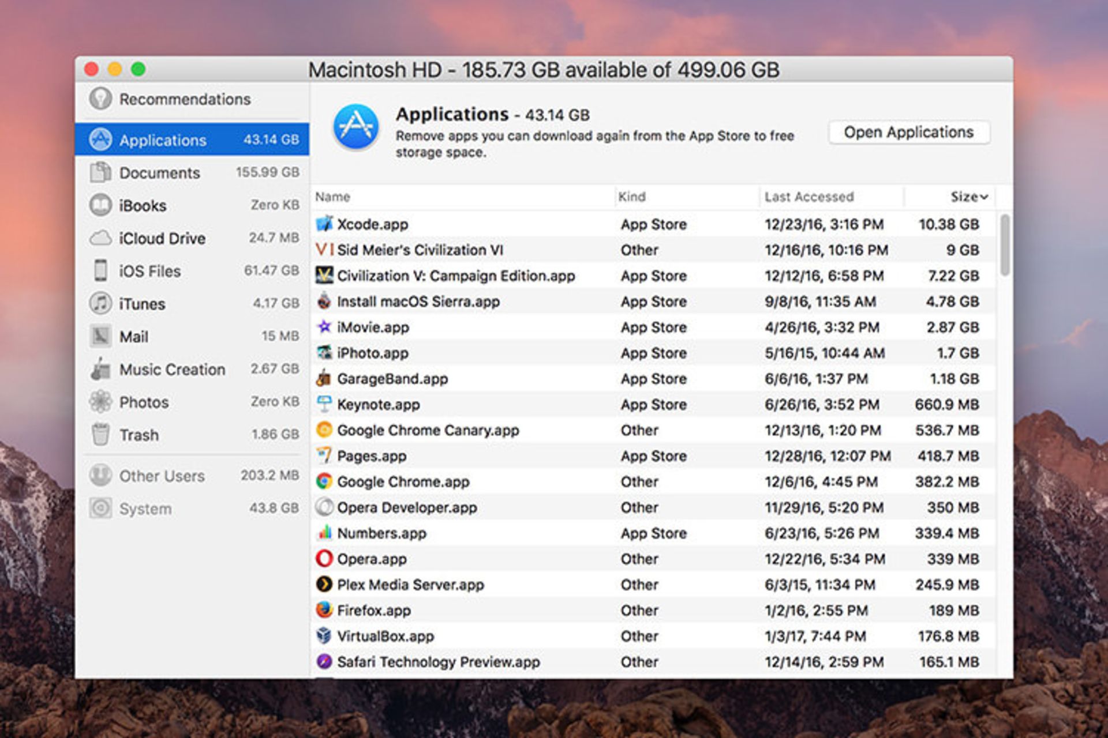The width and height of the screenshot is (1108, 738).
Task: Click the Opera.app red icon
Action: pyautogui.click(x=324, y=559)
